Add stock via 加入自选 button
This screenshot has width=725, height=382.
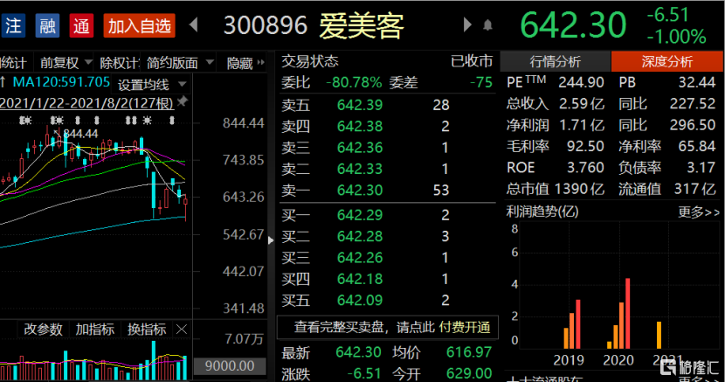[139, 25]
